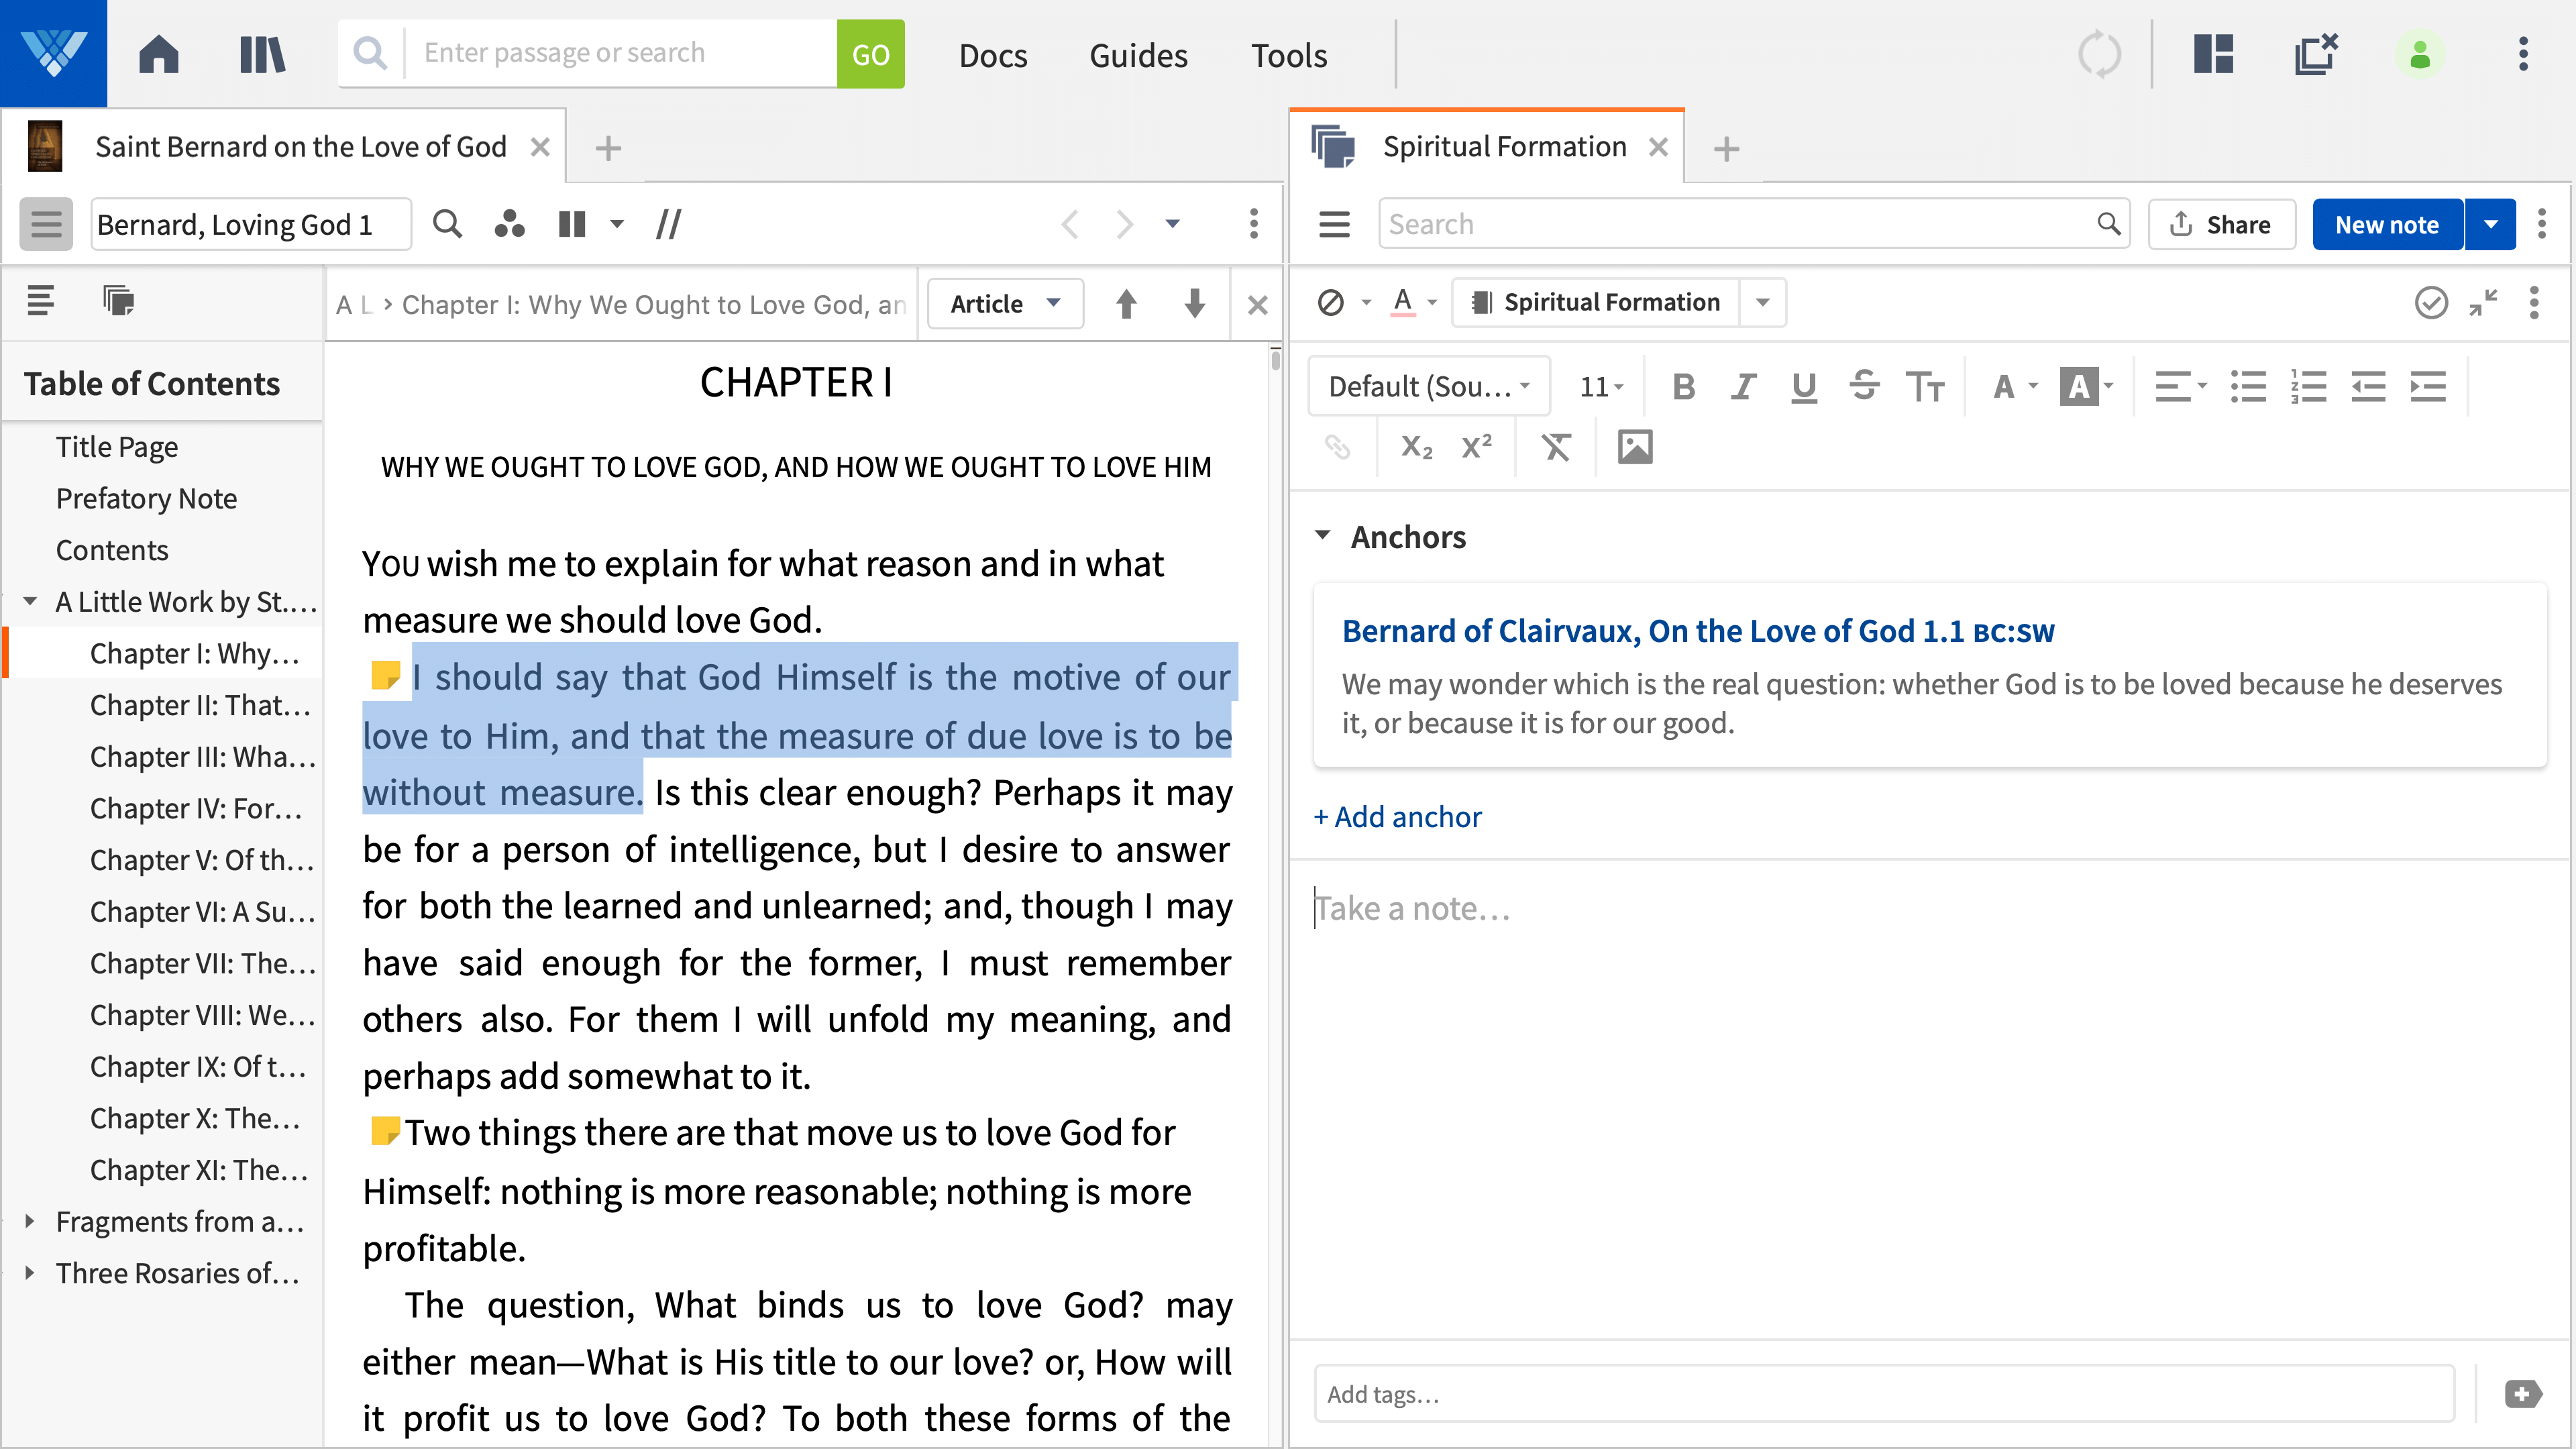
Task: Open the columns view dropdown arrow
Action: [617, 224]
